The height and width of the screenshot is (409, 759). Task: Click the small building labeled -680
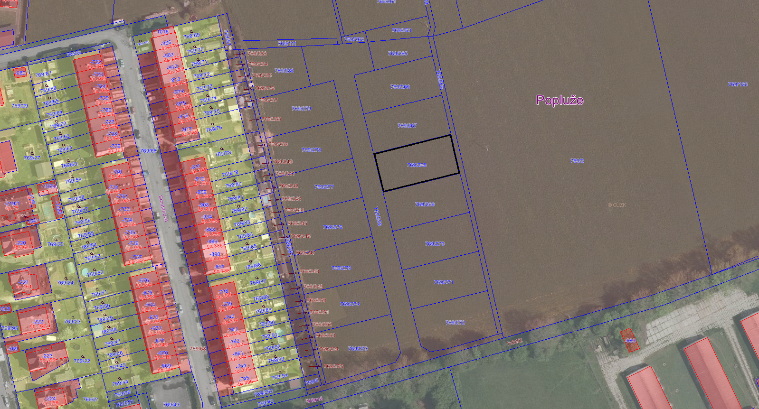[x=20, y=74]
